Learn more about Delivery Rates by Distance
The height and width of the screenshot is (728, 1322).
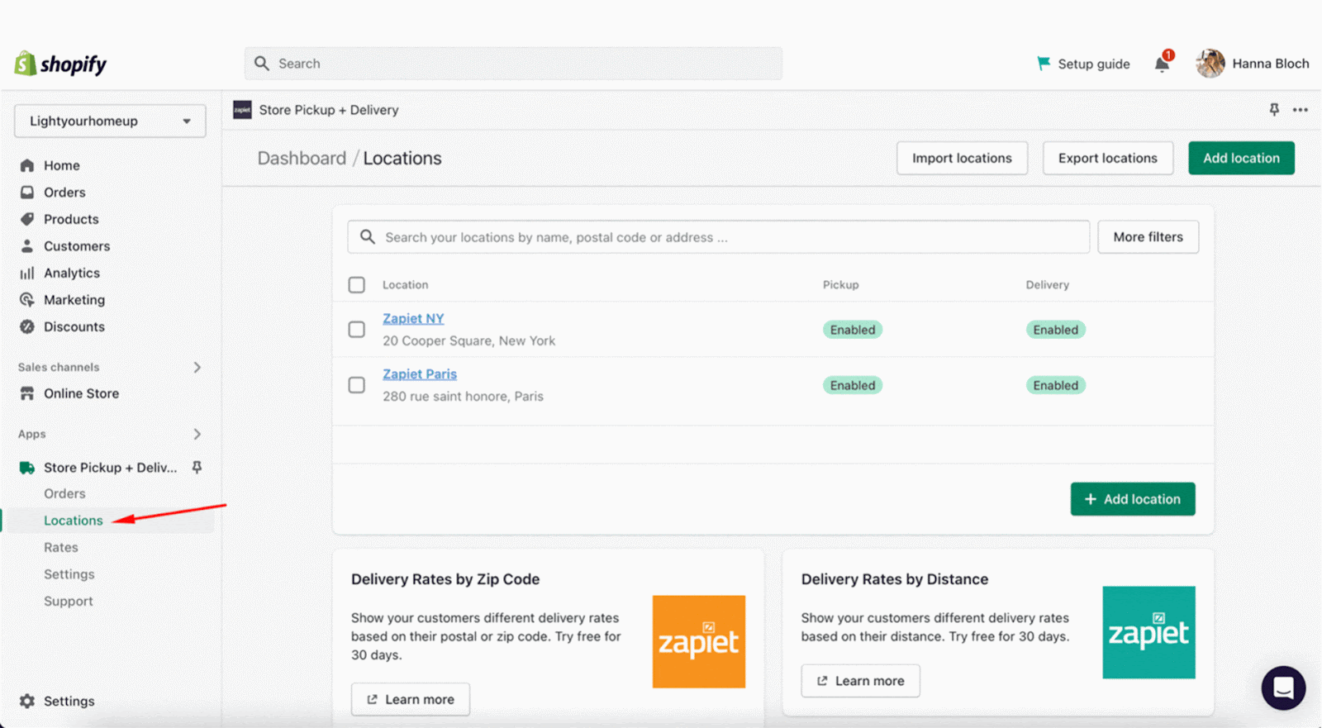pos(860,681)
